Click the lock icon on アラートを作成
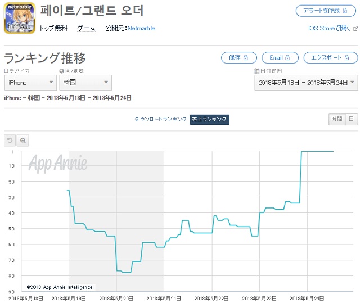 [345, 11]
